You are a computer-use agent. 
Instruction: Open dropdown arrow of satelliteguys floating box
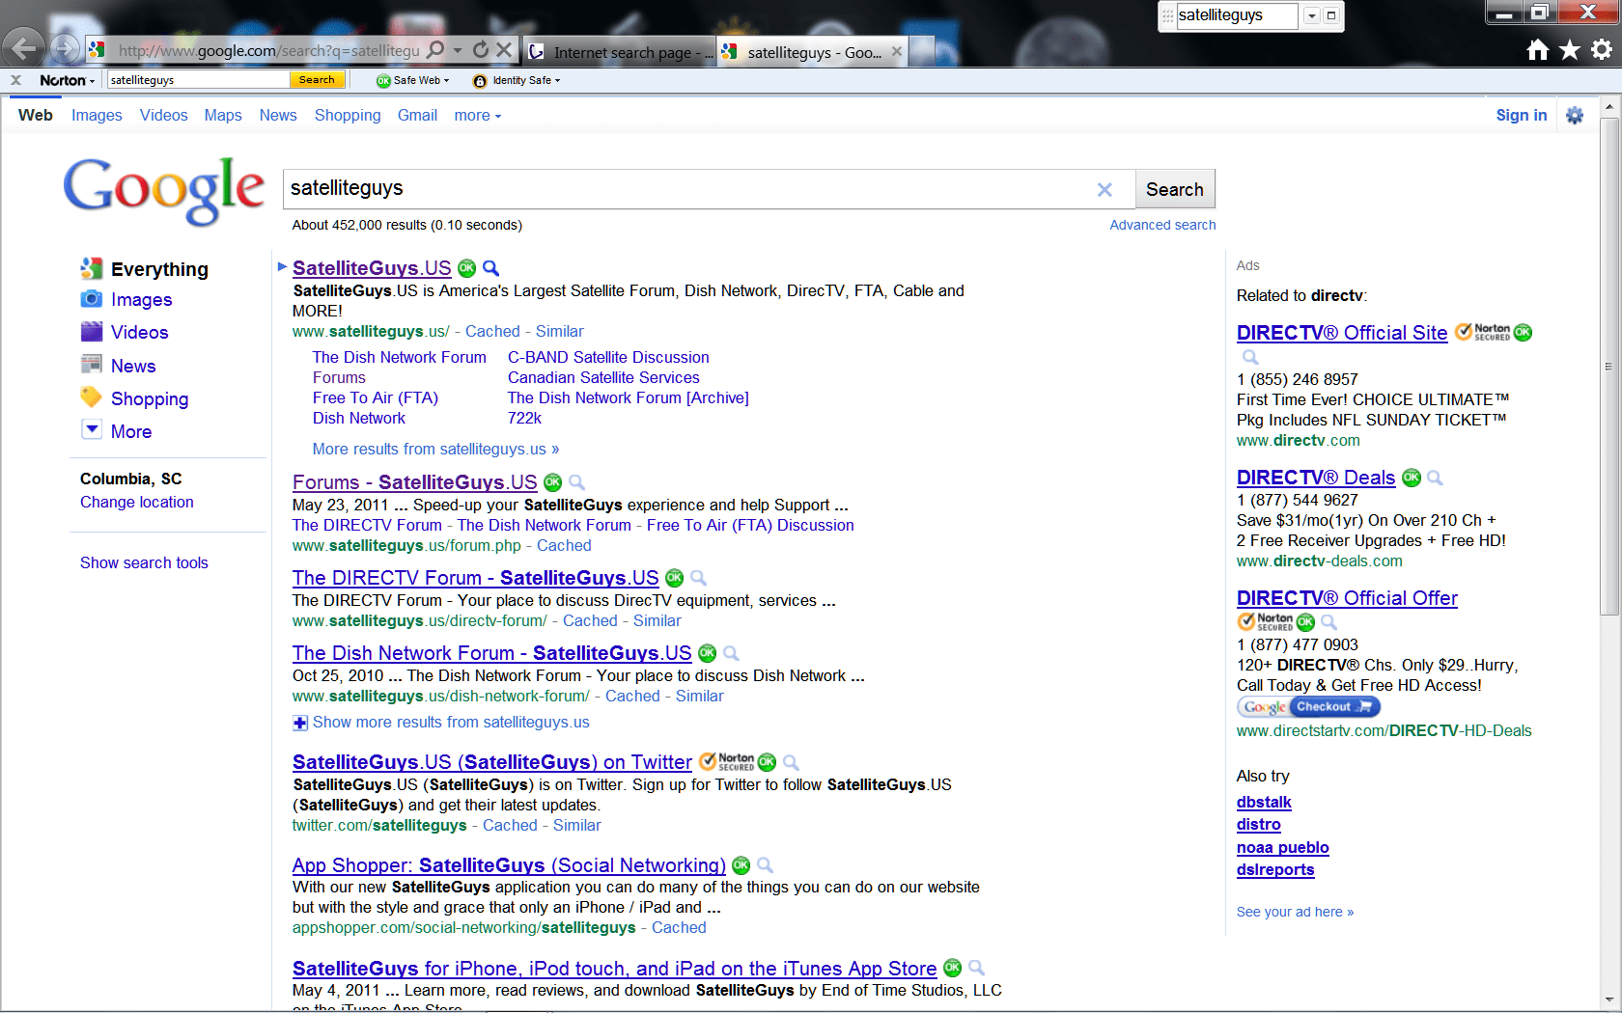(1311, 15)
